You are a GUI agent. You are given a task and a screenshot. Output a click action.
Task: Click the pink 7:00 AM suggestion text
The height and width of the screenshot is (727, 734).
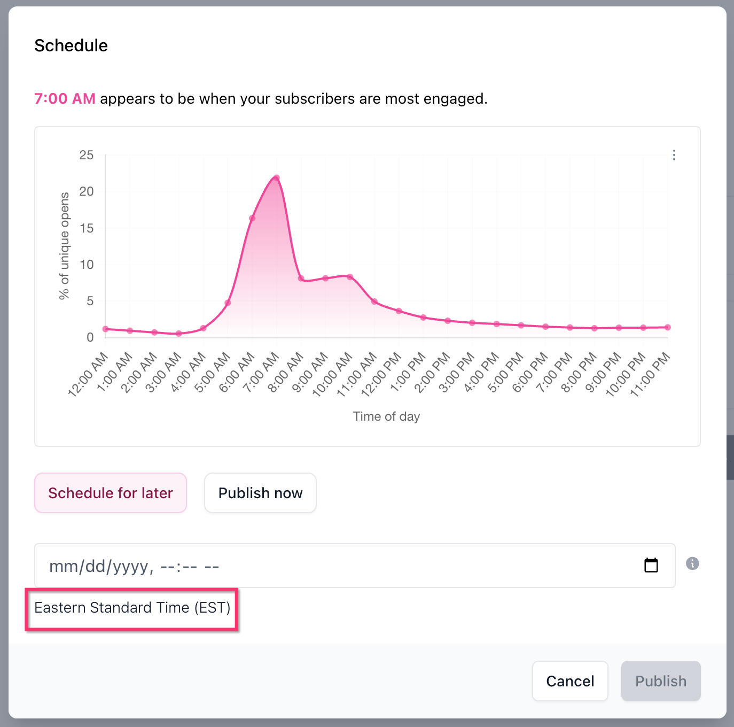pos(65,99)
